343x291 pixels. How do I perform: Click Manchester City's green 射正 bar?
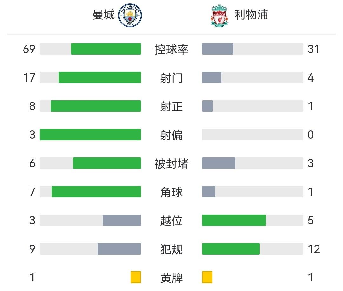(x=96, y=106)
